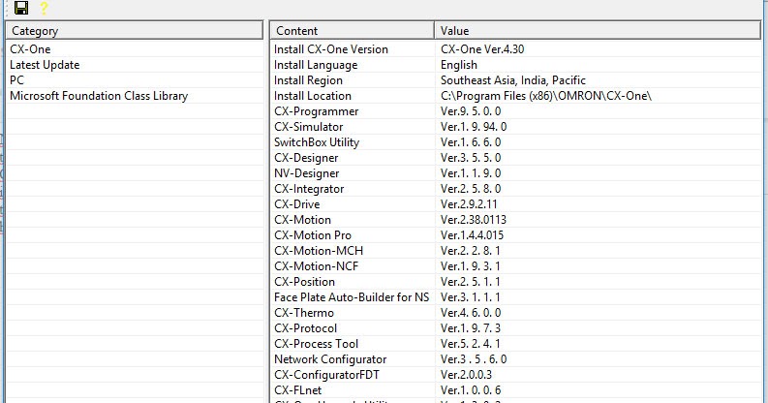Click version value Ver.2.0.0.3
768x403 pixels.
466,375
